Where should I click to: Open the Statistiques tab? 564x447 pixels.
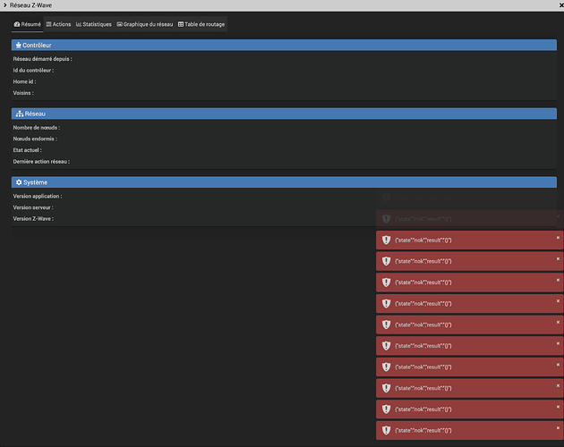point(94,24)
